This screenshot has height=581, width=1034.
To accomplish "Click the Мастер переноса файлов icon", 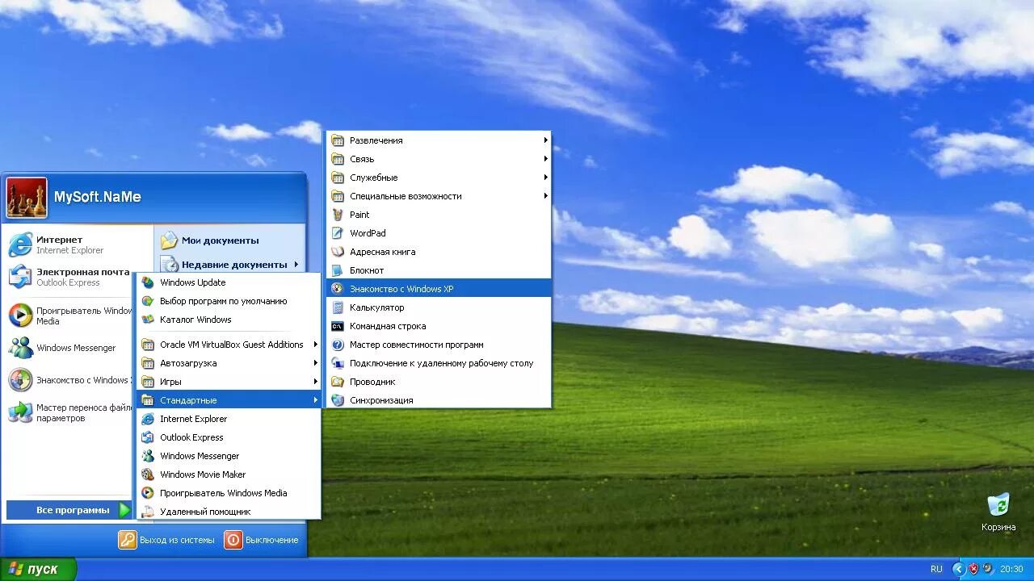I will [20, 412].
